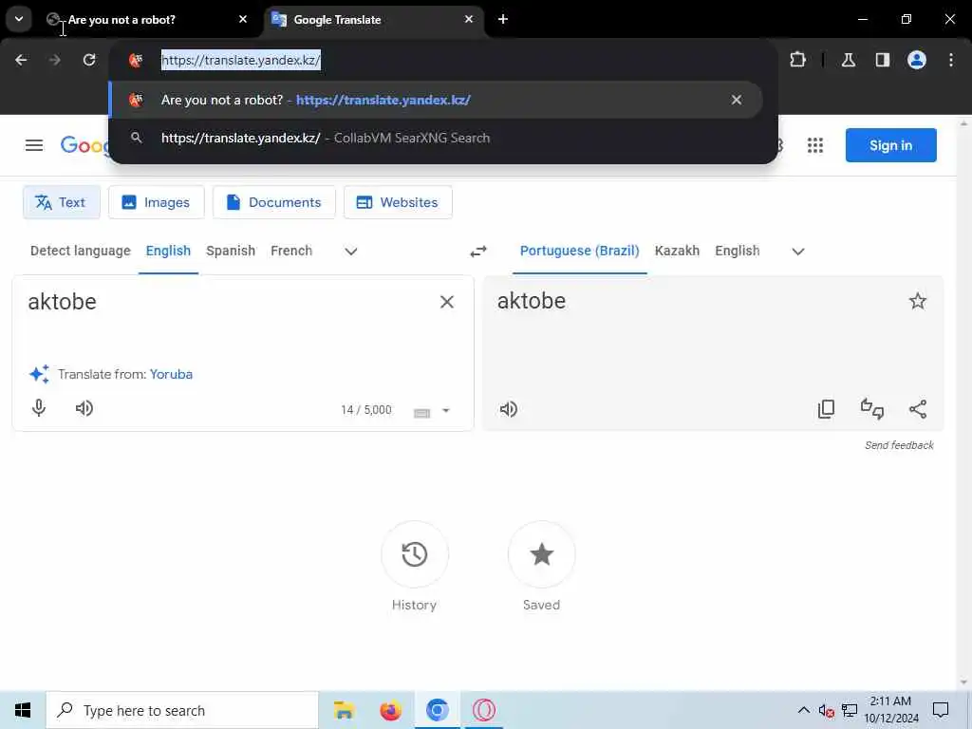Select Portuguese (Brazil) as the target language

click(580, 251)
